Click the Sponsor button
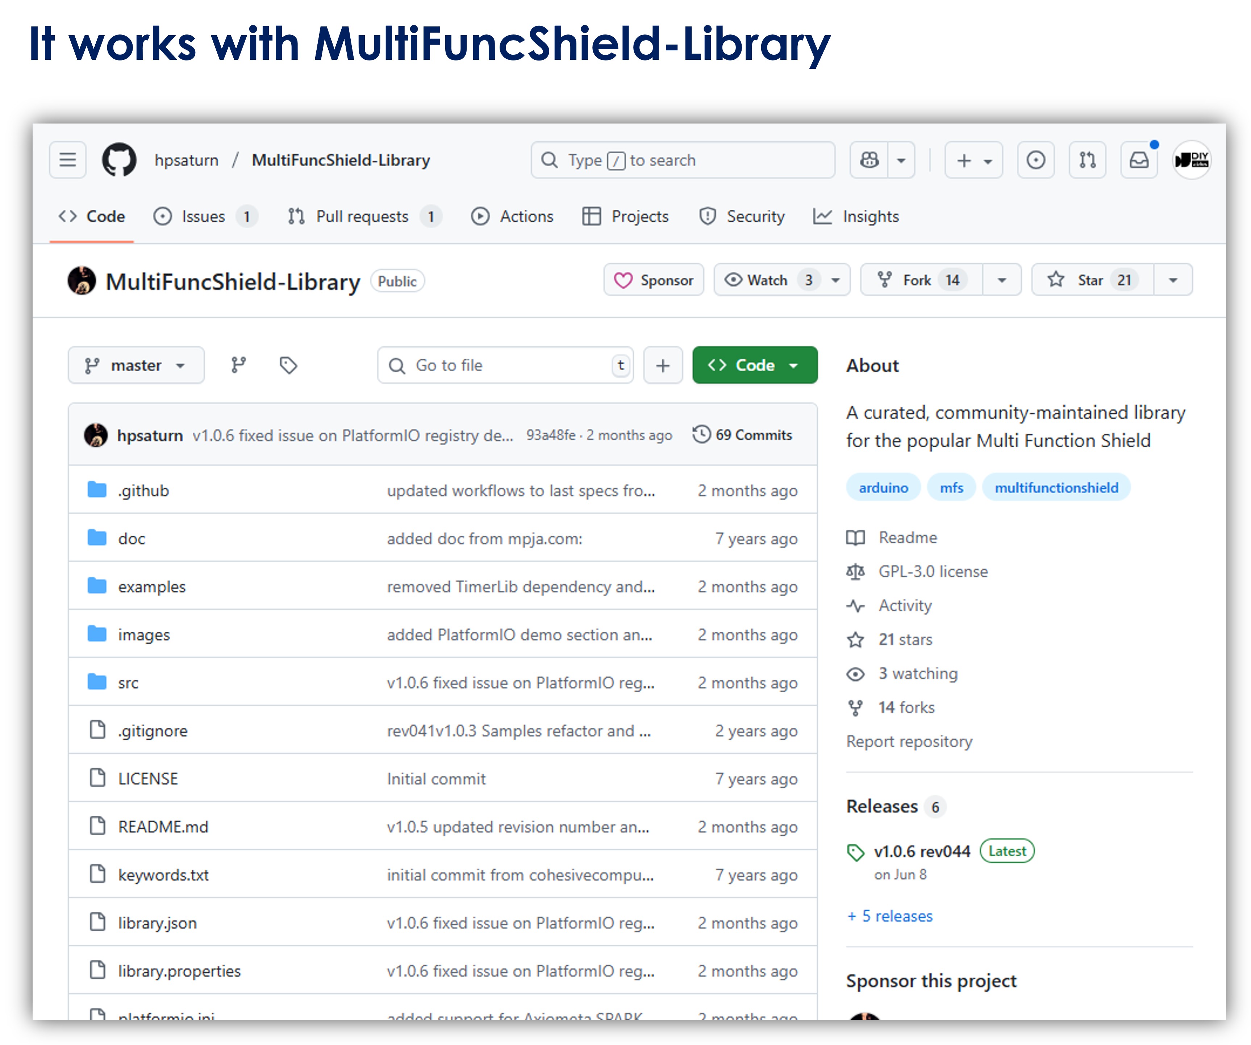Screen dimensions: 1251x1045 coord(654,280)
